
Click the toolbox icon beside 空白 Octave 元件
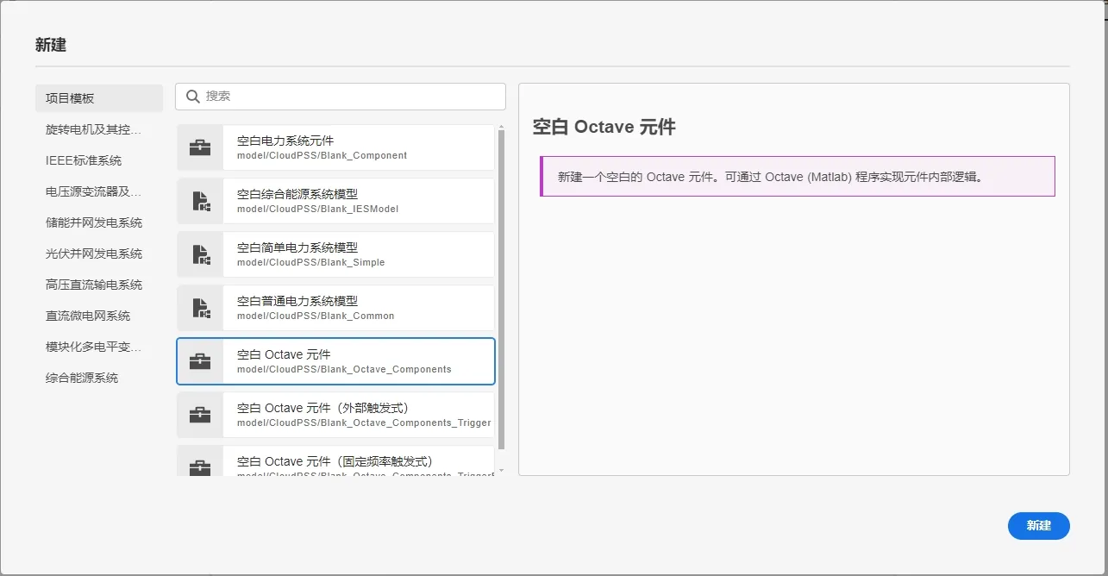click(x=200, y=361)
